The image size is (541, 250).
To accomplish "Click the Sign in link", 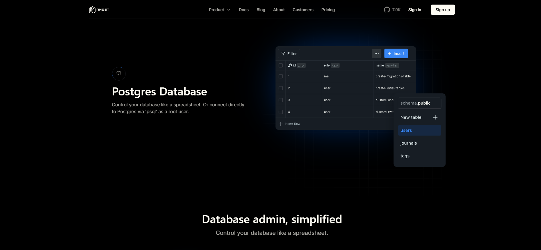I will pos(415,10).
